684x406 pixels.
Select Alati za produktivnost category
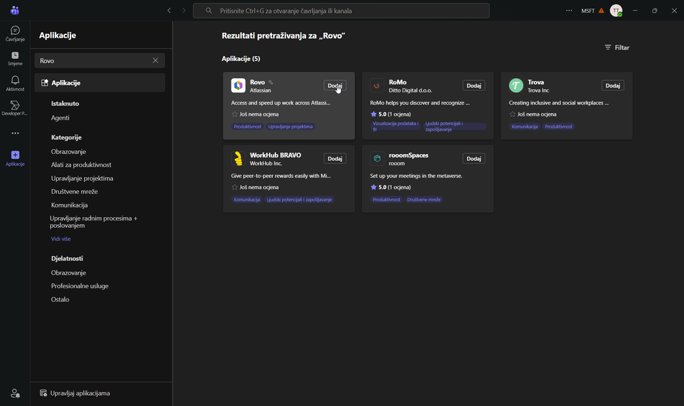point(81,165)
